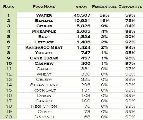The width and height of the screenshot is (143, 120).
Task: Click the Lettuce food name cell
Action: [x=44, y=42]
